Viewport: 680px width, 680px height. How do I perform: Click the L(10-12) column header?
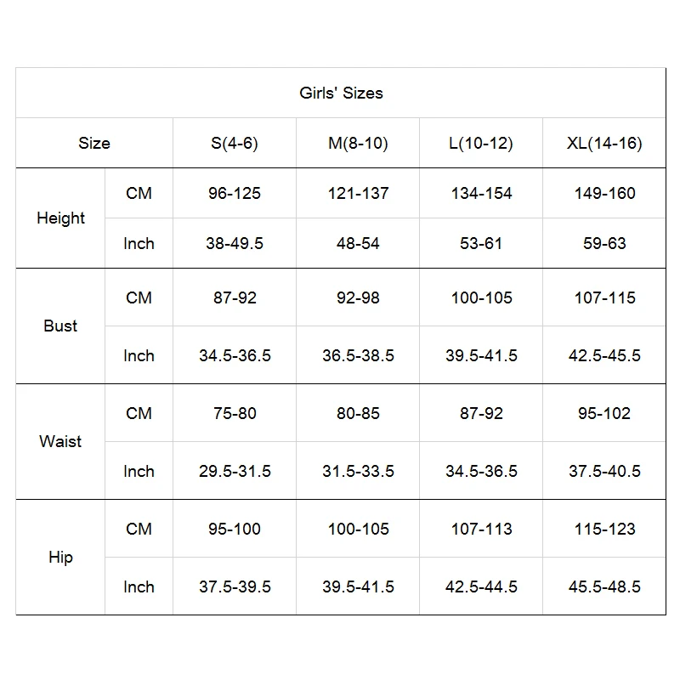click(481, 143)
